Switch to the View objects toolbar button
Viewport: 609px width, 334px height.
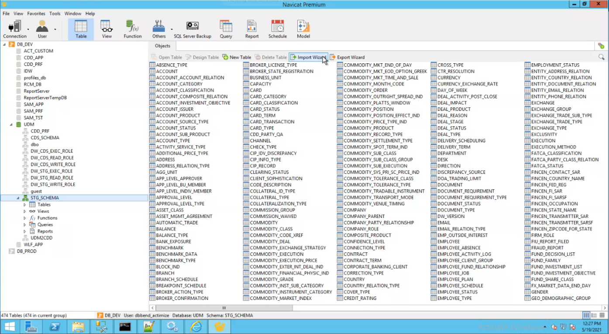(107, 30)
